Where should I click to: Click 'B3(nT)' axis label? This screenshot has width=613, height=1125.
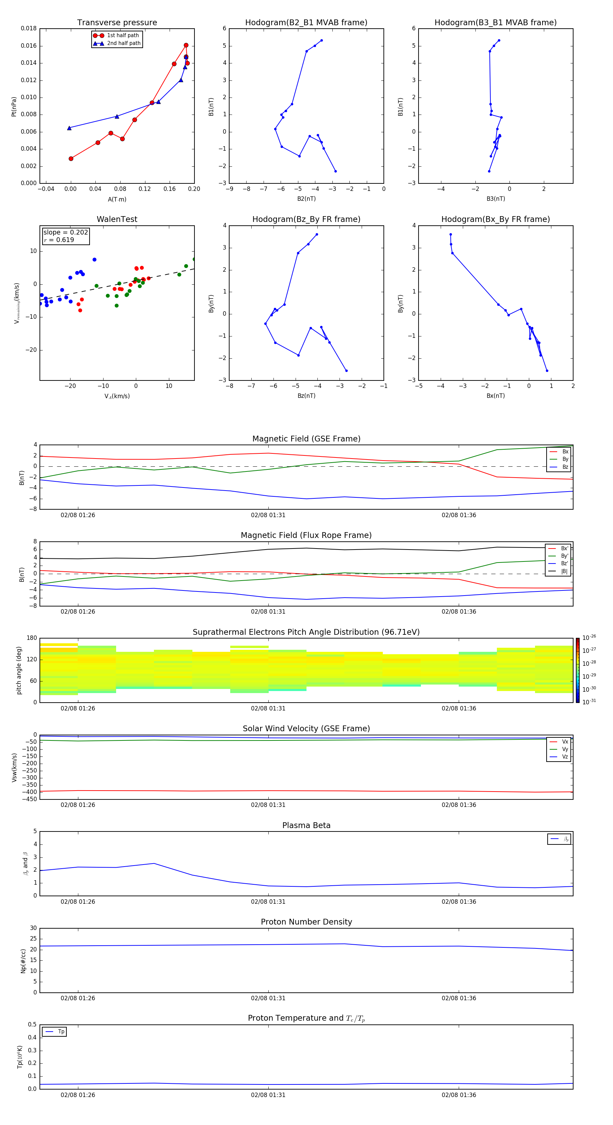point(496,199)
